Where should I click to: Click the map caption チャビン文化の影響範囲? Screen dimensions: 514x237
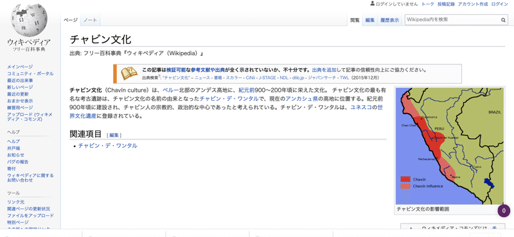423,209
